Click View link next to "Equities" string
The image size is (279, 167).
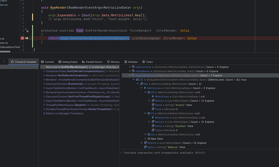tap(190, 126)
